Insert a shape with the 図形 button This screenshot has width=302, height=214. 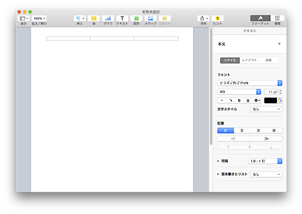click(136, 19)
